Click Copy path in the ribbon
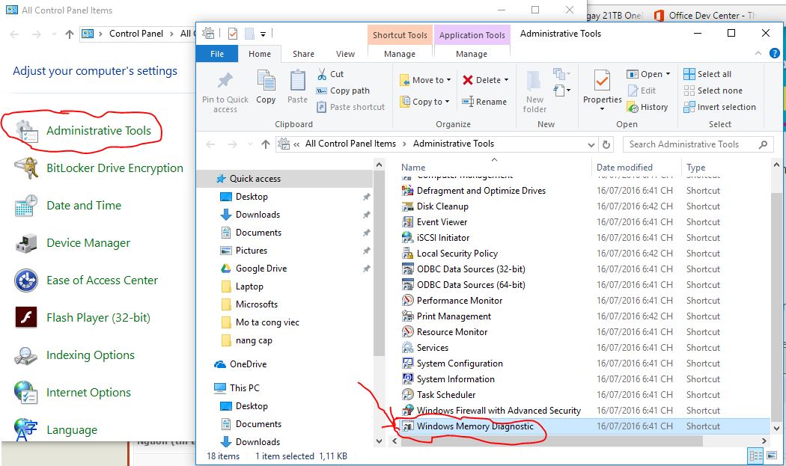The width and height of the screenshot is (786, 466). click(x=343, y=91)
